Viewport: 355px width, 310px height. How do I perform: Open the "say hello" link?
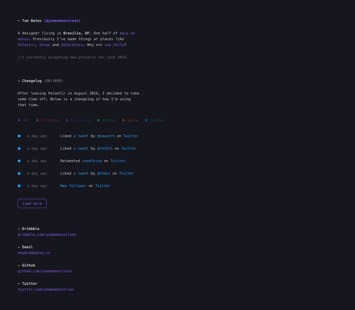pos(114,45)
